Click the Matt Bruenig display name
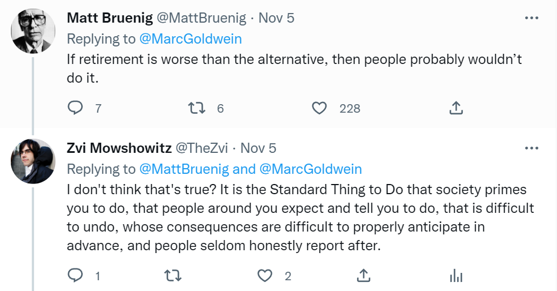557x291 pixels. (110, 18)
